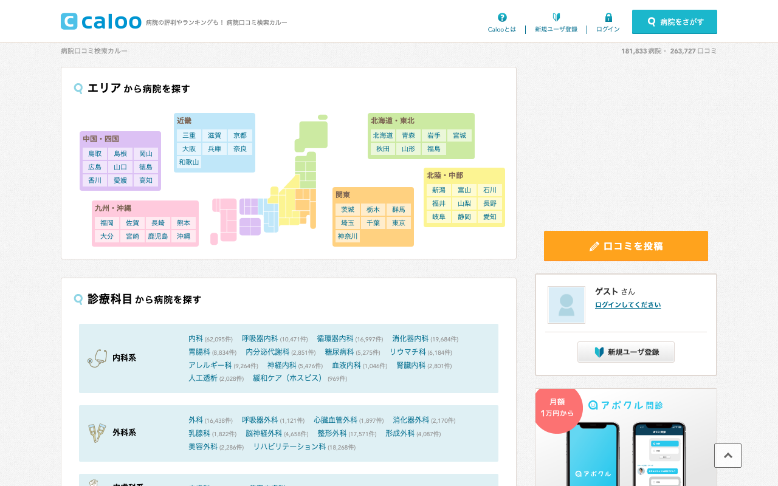This screenshot has height=486, width=778.
Task: Open the 内科 department link
Action: pyautogui.click(x=196, y=338)
